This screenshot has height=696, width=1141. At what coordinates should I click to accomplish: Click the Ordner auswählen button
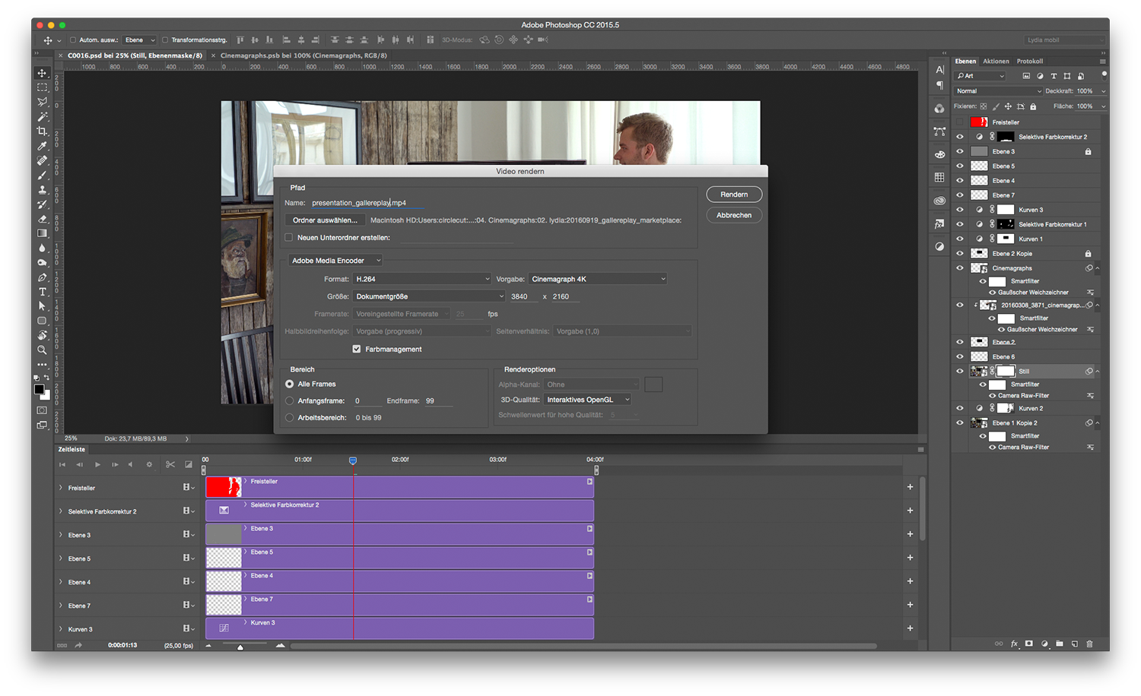pos(325,220)
